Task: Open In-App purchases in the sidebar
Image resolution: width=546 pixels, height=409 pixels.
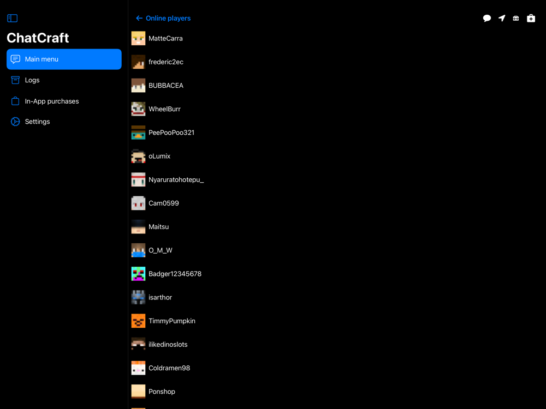Action: (x=64, y=101)
